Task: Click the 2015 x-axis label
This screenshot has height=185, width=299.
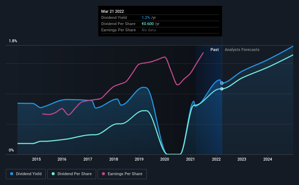Action: [x=36, y=159]
